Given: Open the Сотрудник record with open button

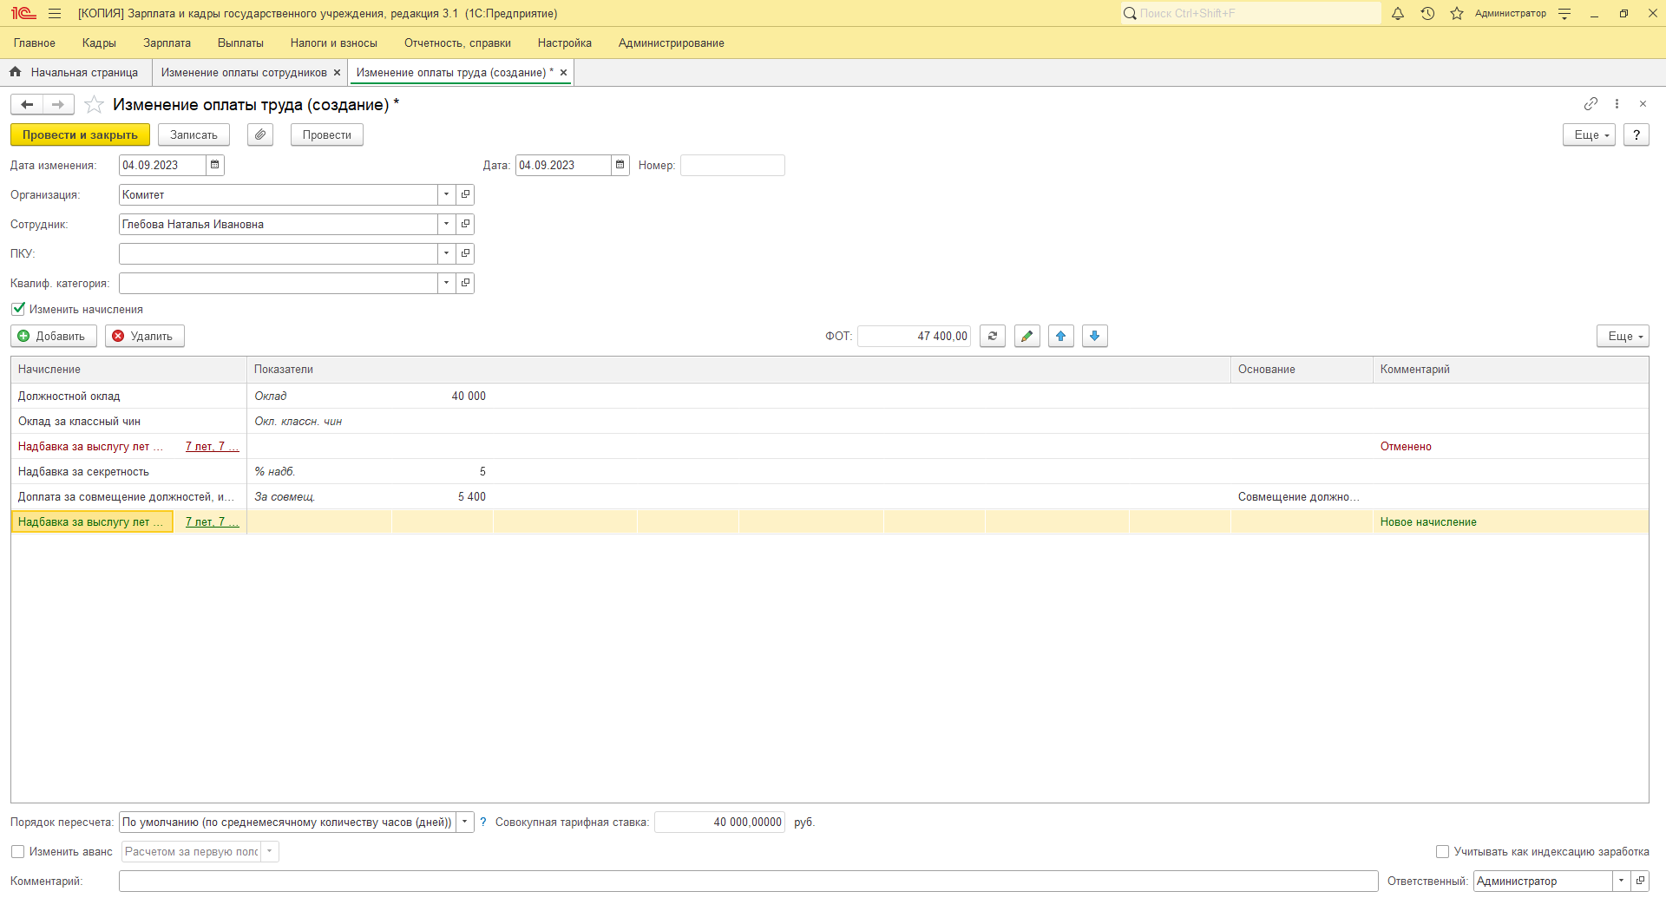Looking at the screenshot, I should (x=465, y=225).
